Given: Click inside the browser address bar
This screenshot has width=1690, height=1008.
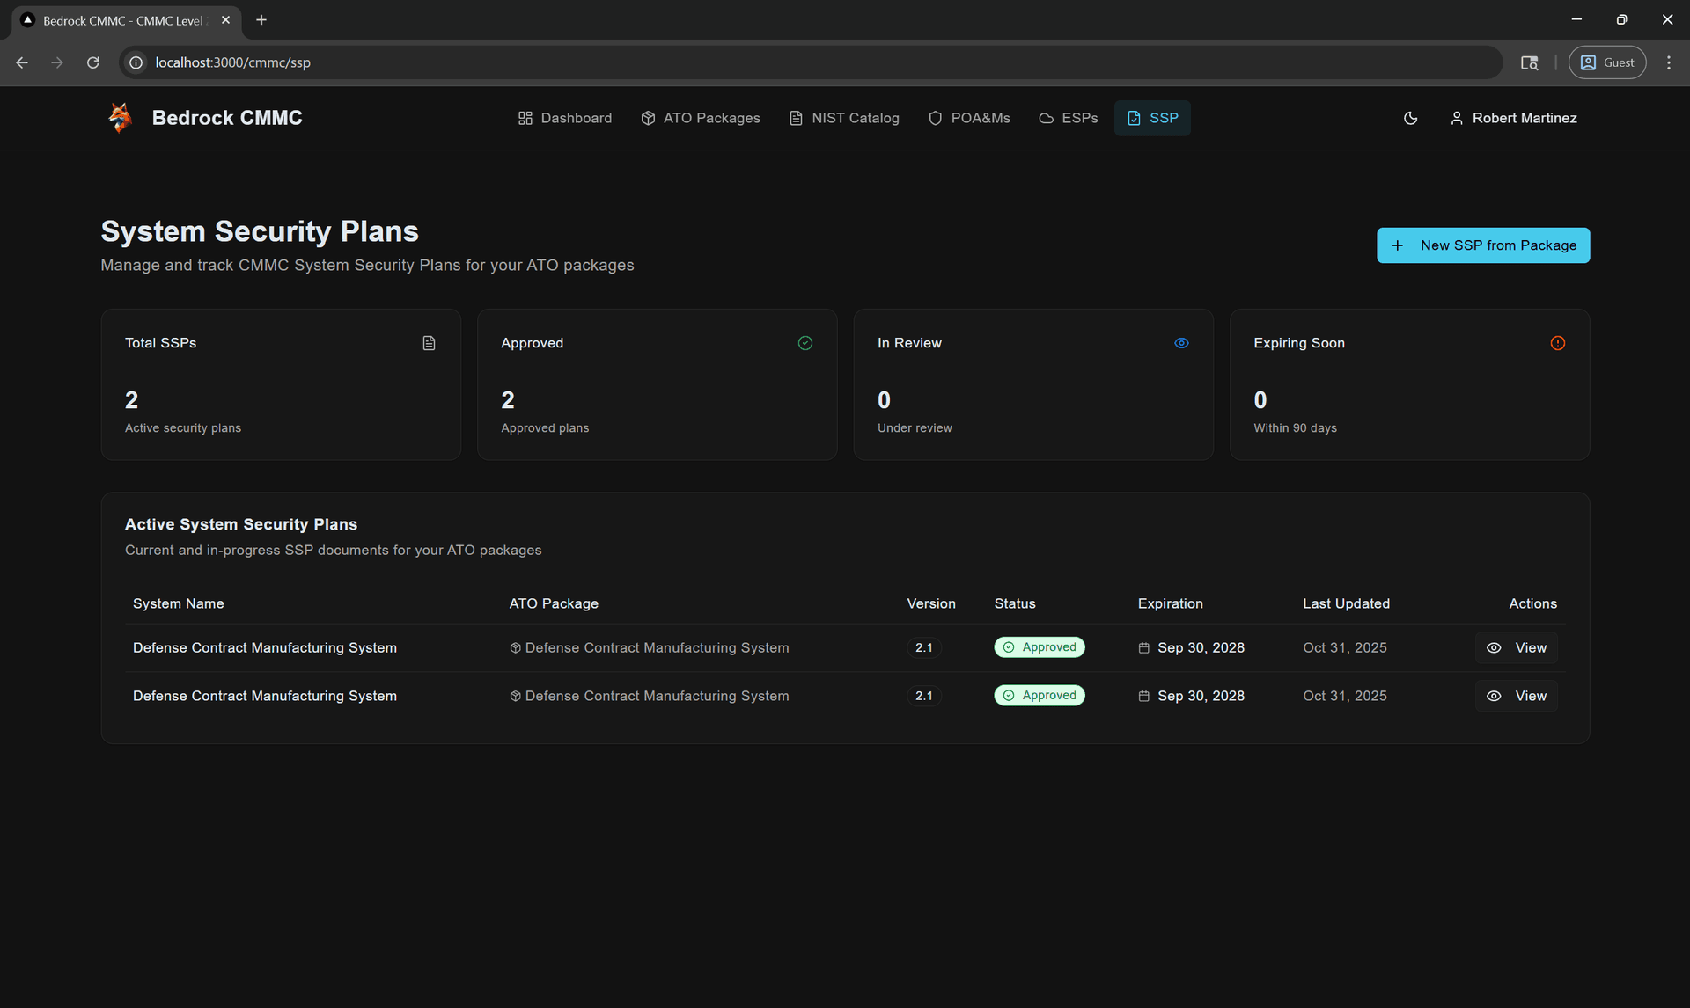Looking at the screenshot, I should 440,62.
